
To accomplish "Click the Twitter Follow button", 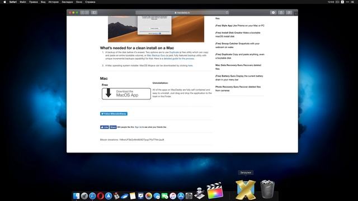I will click(114, 114).
